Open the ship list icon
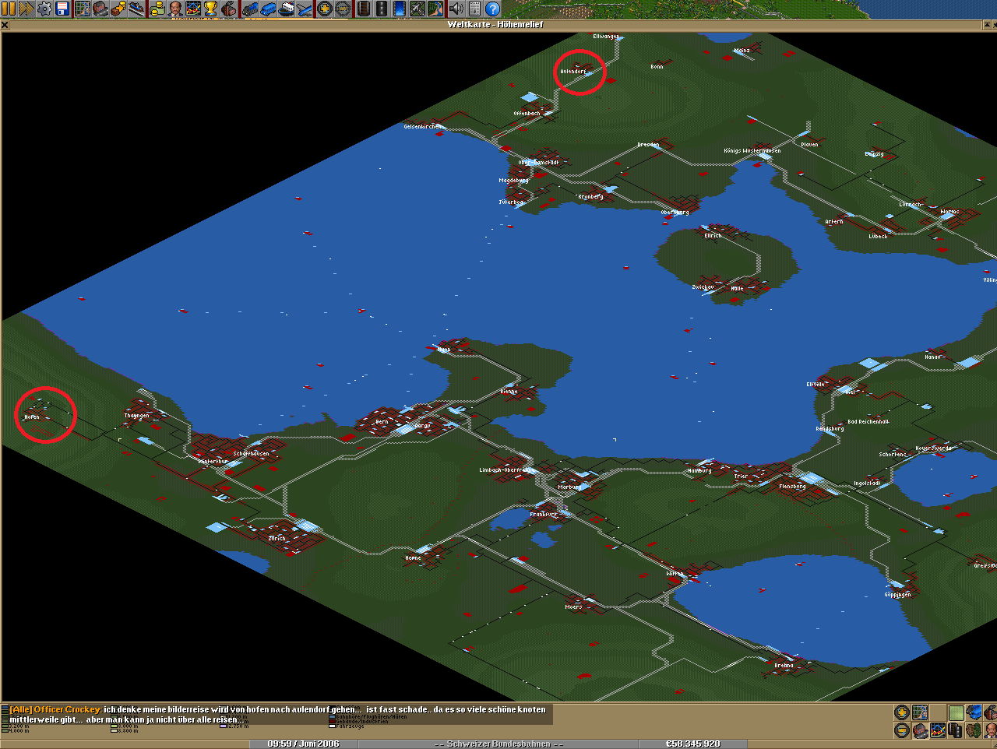Image resolution: width=997 pixels, height=749 pixels. (286, 9)
